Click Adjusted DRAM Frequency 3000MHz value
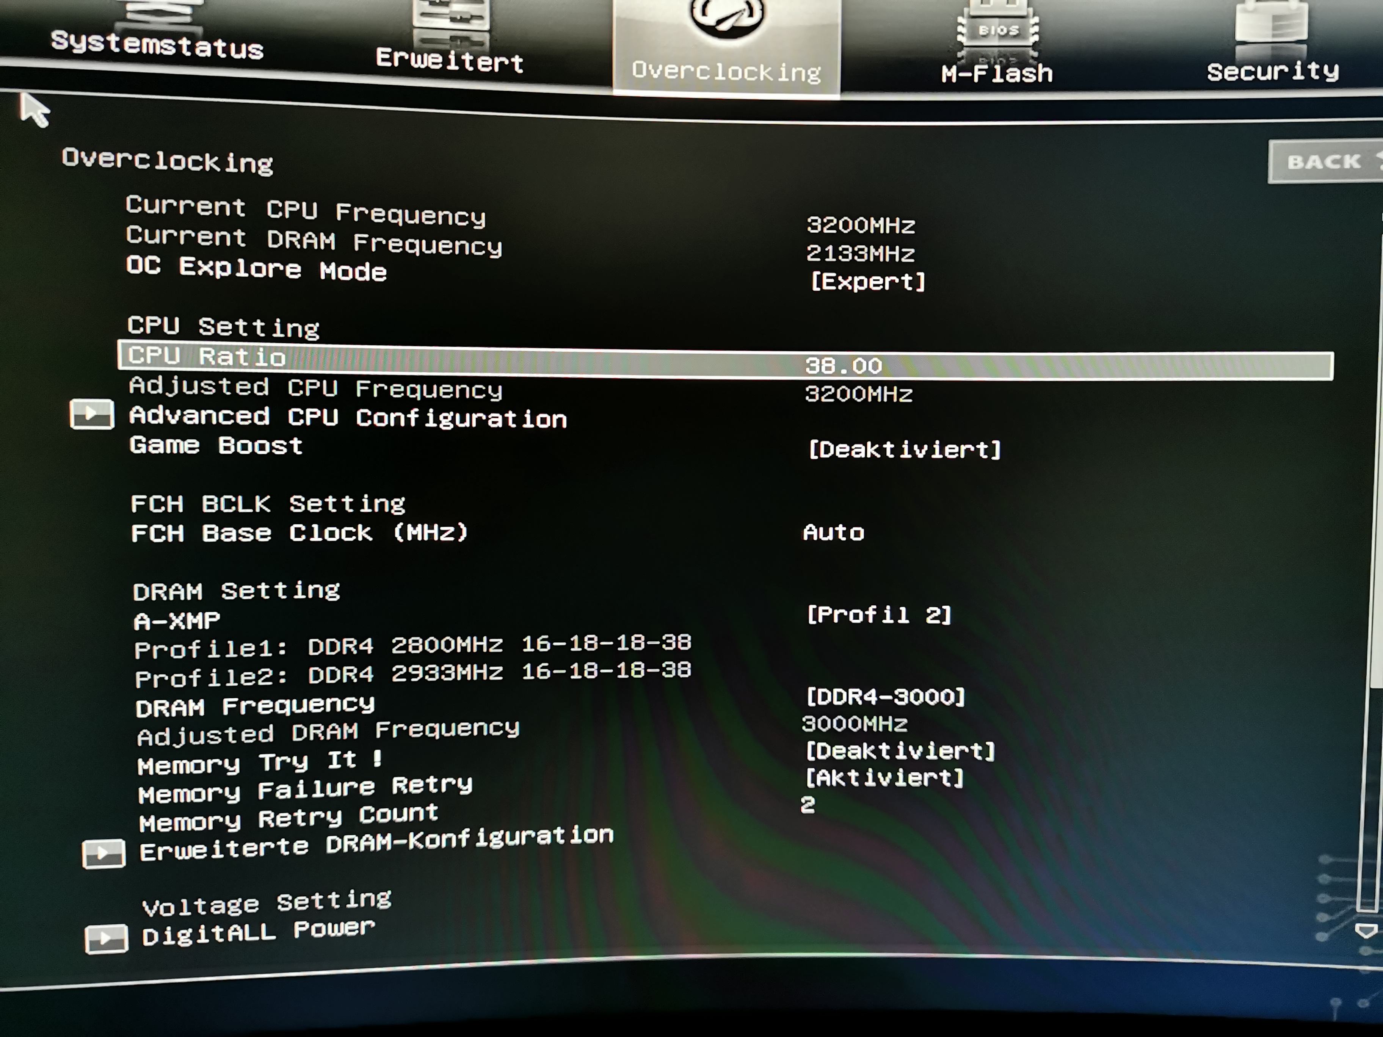The image size is (1383, 1037). [x=854, y=724]
